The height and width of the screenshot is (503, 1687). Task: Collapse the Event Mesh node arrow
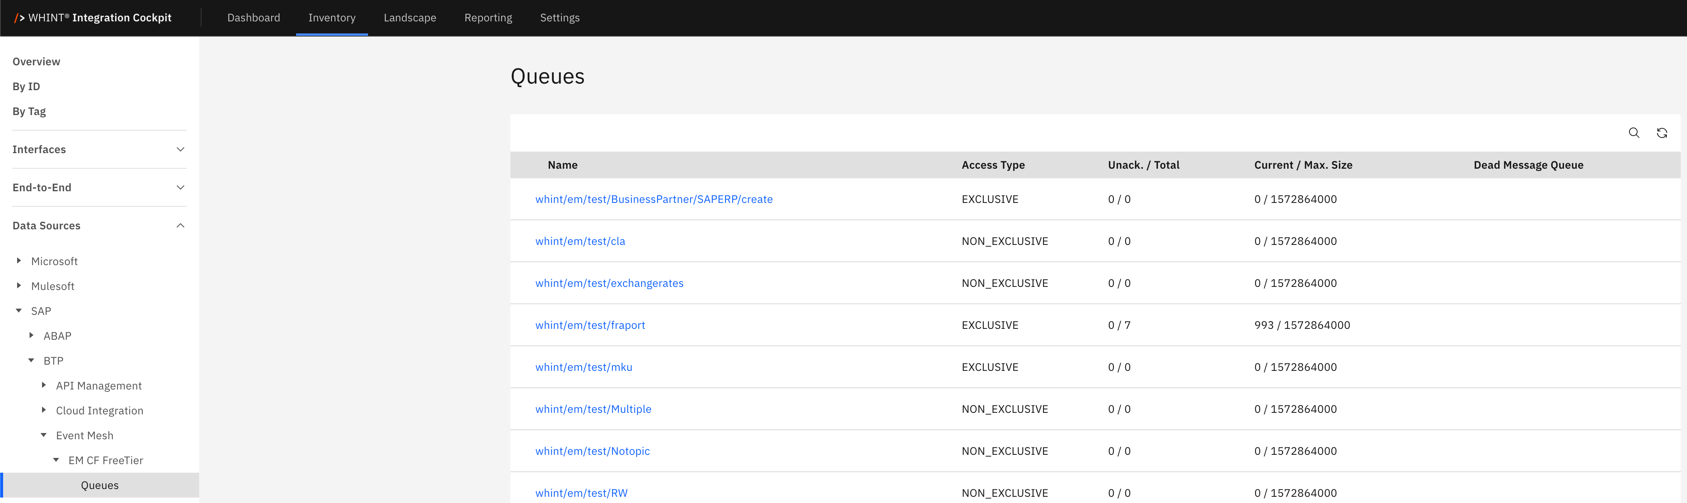(x=44, y=435)
